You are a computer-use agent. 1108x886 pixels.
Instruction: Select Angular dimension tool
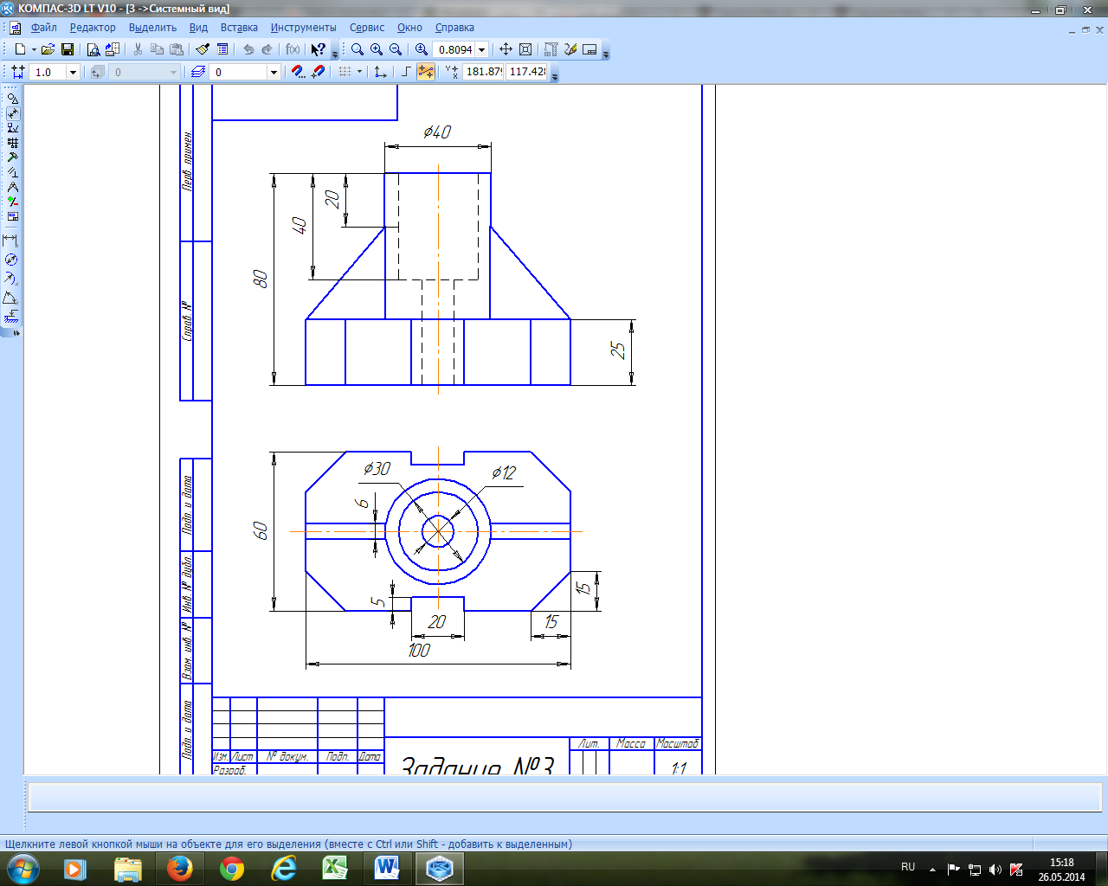click(x=10, y=298)
